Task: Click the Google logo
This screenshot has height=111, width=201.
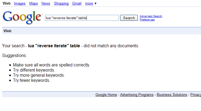Action: click(x=23, y=17)
